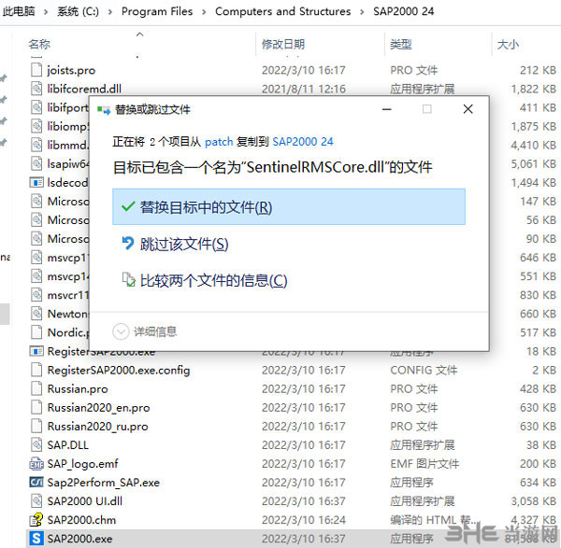Select Russian2020_ru.pro file icon
This screenshot has width=561, height=548.
[x=36, y=426]
